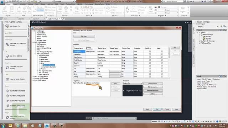Open the Pipeline Tag annotation dropdown
Image resolution: width=228 pixels, height=128 pixels.
pyautogui.click(x=133, y=83)
